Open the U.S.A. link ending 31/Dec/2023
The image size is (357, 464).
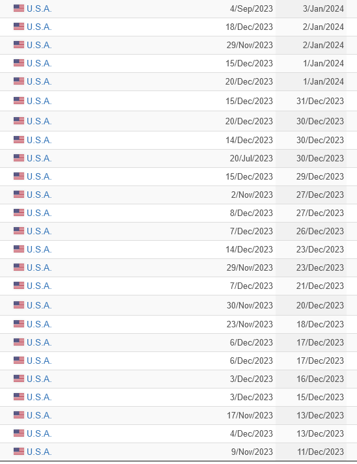coord(39,101)
